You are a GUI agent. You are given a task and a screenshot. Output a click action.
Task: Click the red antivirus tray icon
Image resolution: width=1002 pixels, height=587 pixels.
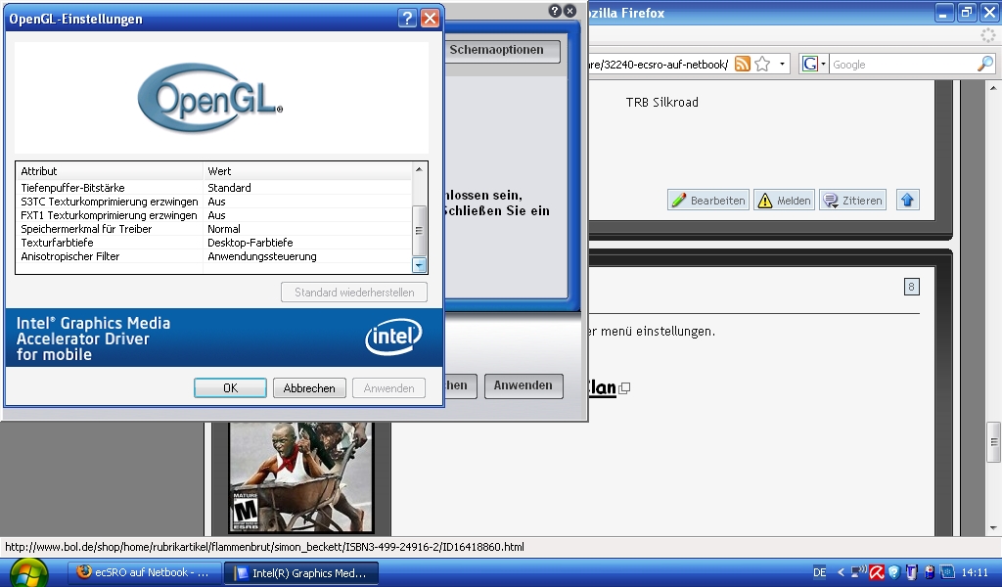tap(878, 572)
